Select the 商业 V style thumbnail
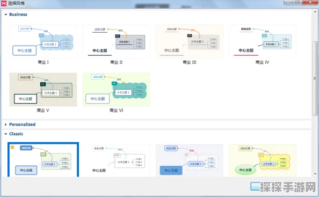Screen dimensions: 319x197 tap(44, 90)
